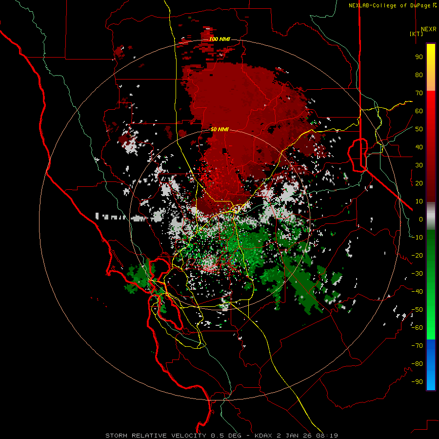Click the -10 value on velocity scale
Viewport: 439px width, 439px height.
417,238
